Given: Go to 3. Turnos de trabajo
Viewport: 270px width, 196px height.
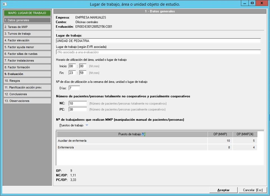Looking at the screenshot, I should [27, 34].
